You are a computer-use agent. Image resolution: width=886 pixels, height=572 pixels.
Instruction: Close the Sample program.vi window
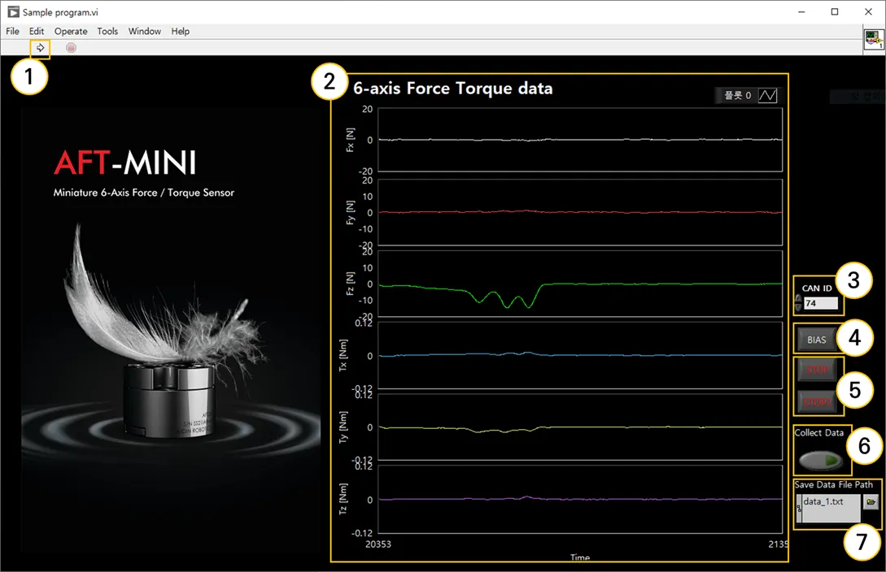[868, 12]
